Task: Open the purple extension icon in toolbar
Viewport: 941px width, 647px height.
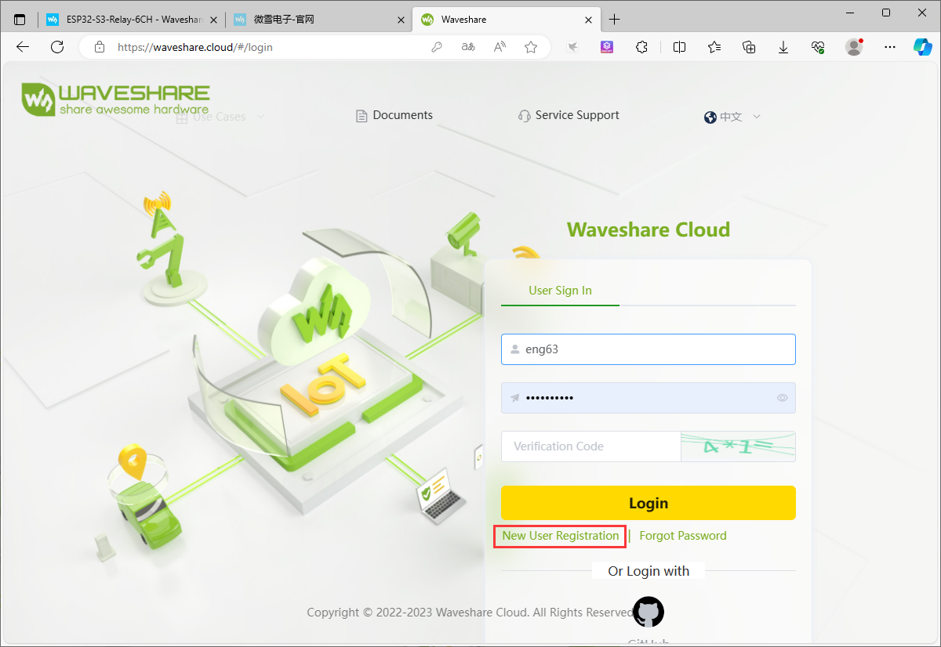Action: (x=607, y=47)
